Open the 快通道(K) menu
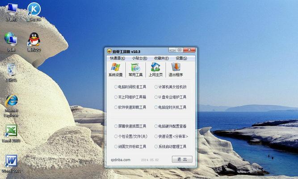This screenshot has width=298, height=179. [118, 58]
